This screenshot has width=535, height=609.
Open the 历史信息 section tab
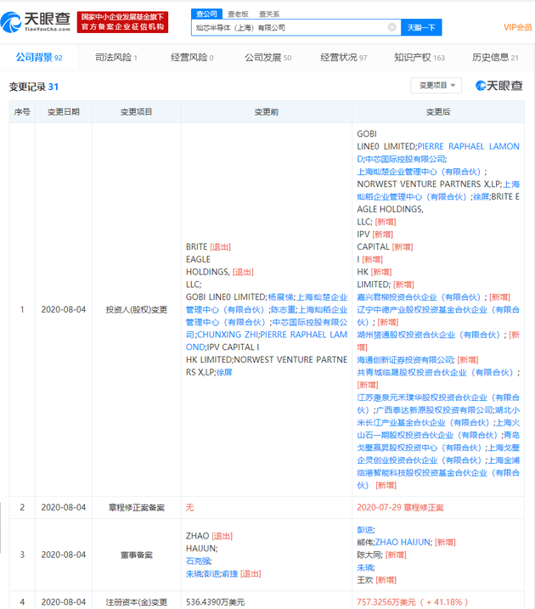495,58
